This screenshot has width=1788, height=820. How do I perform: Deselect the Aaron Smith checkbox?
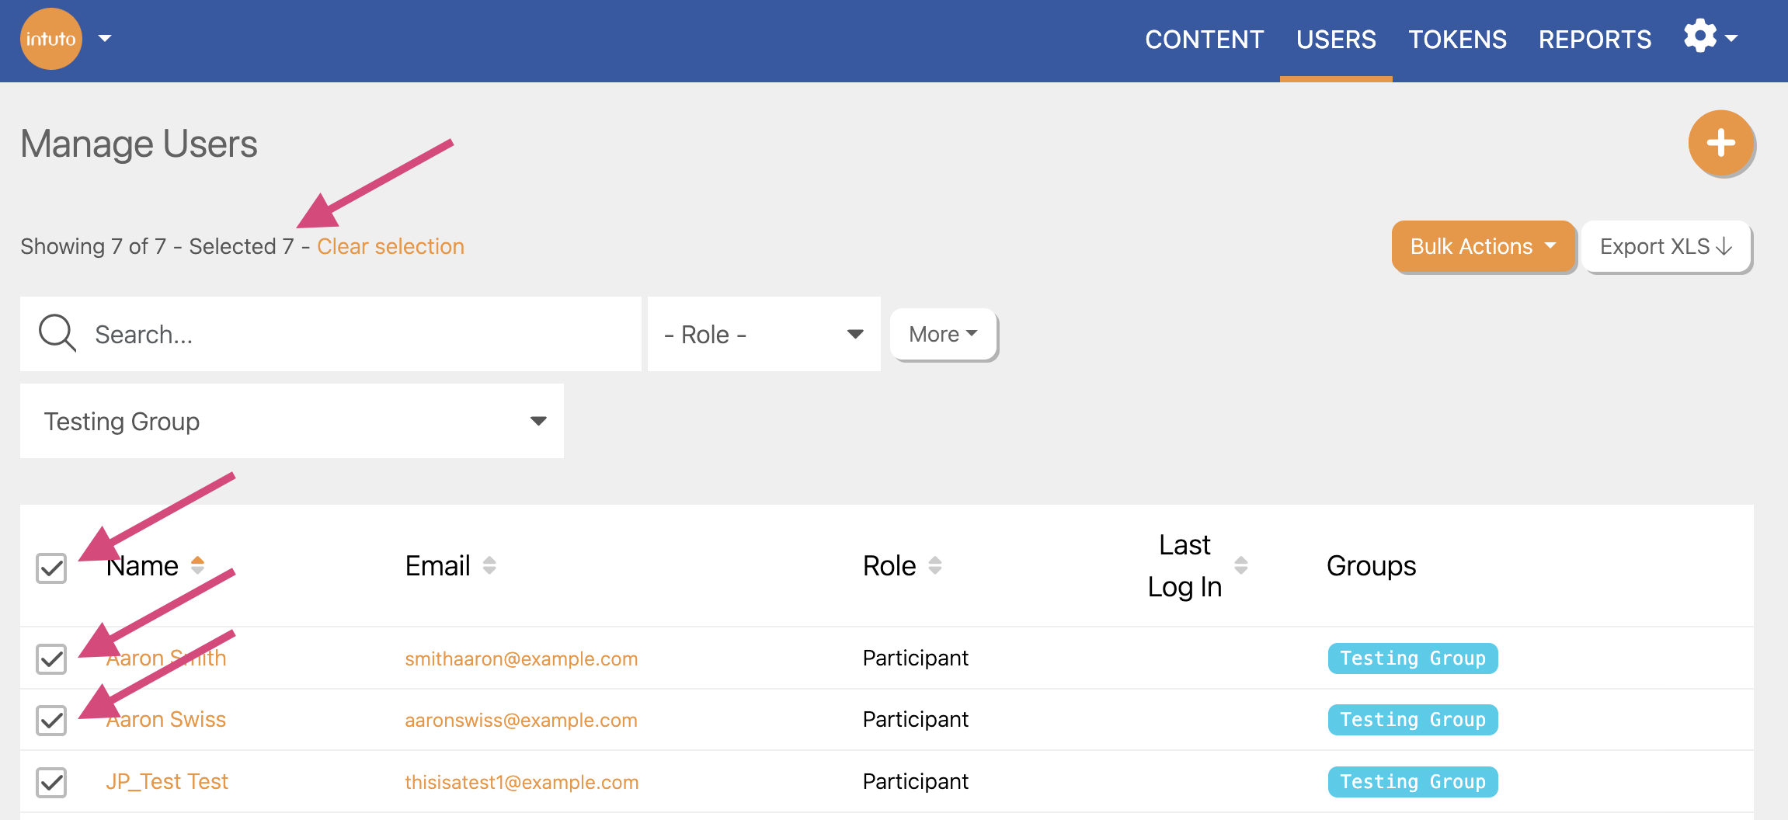click(51, 659)
